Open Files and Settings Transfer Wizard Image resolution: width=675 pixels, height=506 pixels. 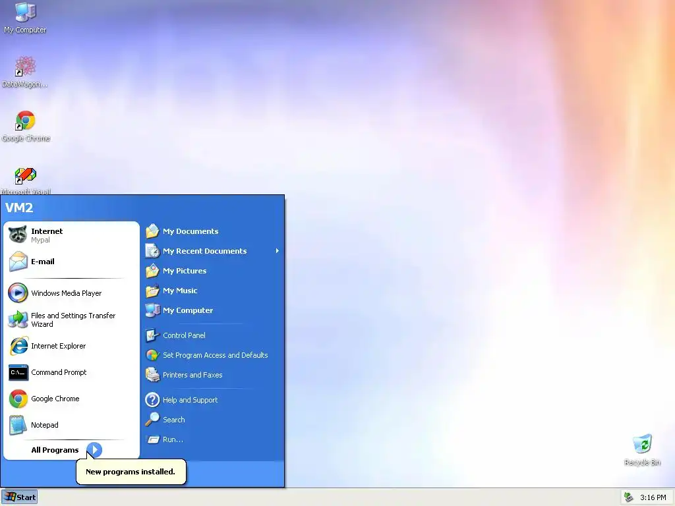point(71,320)
